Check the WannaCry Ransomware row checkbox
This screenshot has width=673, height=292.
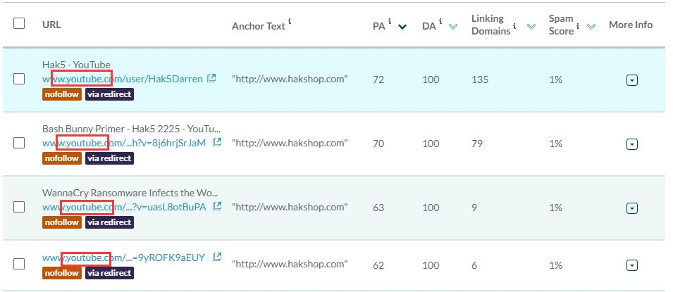19,207
